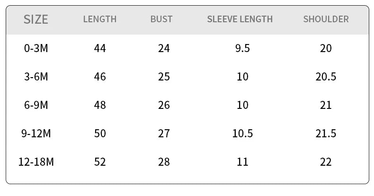Viewport: 374px width, 196px height.
Task: Click the LENGTH column header
Action: pos(99,19)
